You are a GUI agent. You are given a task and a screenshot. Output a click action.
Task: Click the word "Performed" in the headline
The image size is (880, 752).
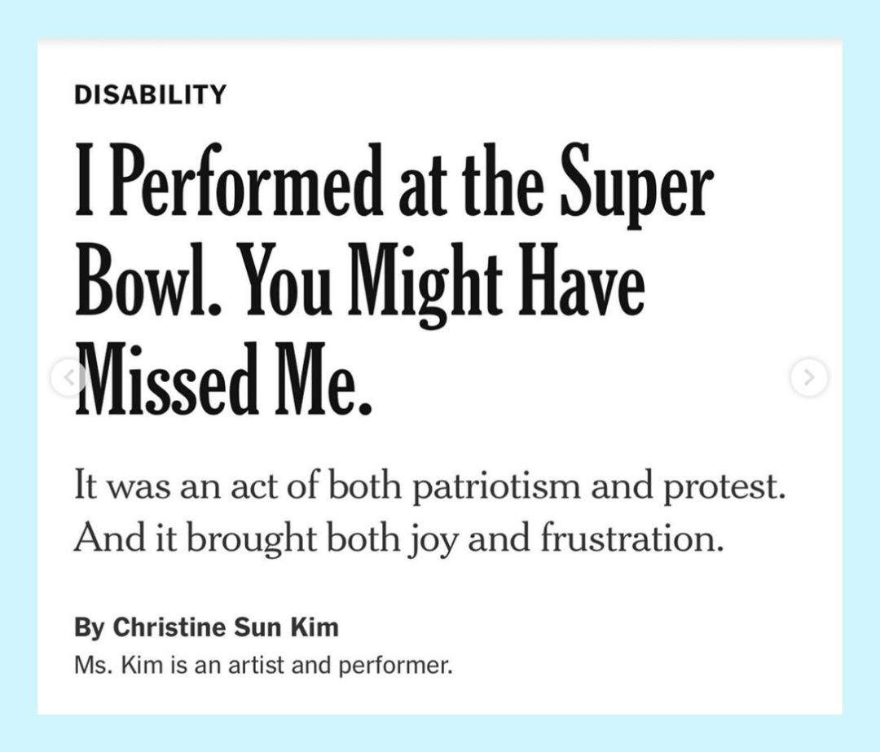247,180
